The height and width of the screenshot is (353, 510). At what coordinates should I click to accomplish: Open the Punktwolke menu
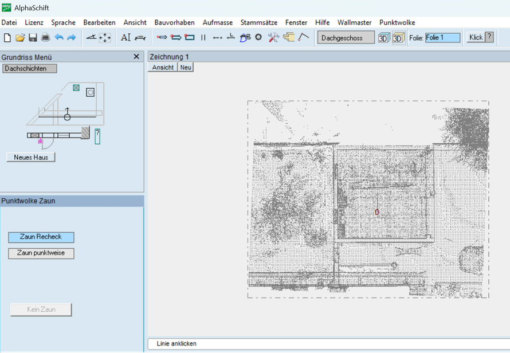(397, 22)
